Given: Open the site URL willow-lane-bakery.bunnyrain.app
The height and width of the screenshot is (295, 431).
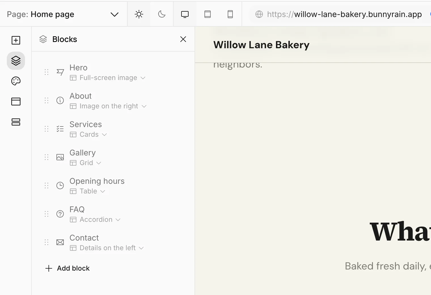Looking at the screenshot, I should click(x=344, y=14).
